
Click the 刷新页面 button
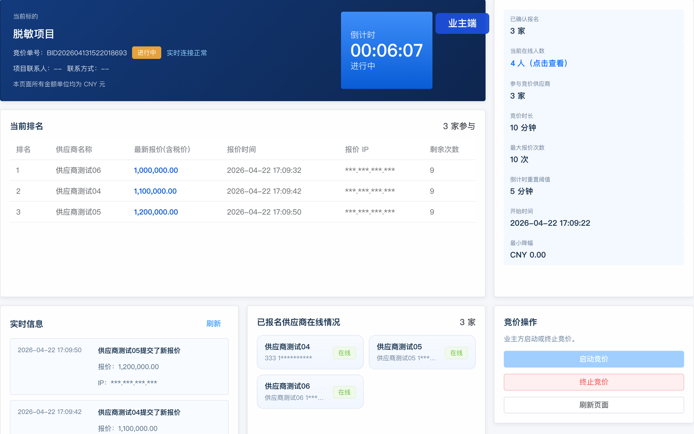[x=593, y=405]
